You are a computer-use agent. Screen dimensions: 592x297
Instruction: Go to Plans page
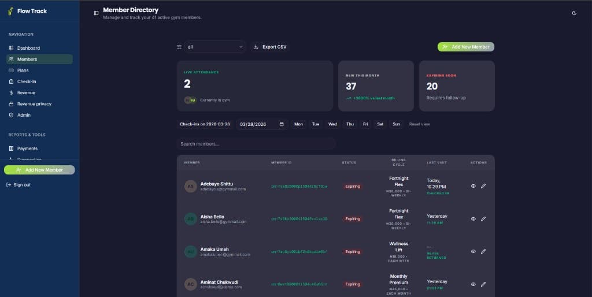coord(40,70)
